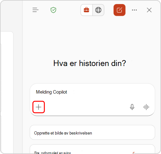Close the Copilot pane
This screenshot has width=161, height=154.
click(149, 10)
